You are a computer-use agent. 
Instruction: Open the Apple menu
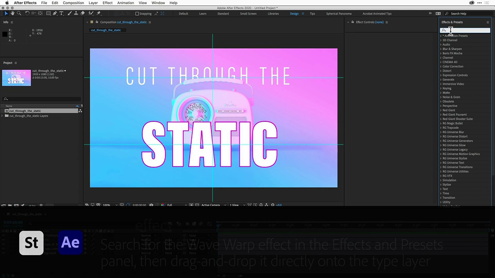coord(7,3)
